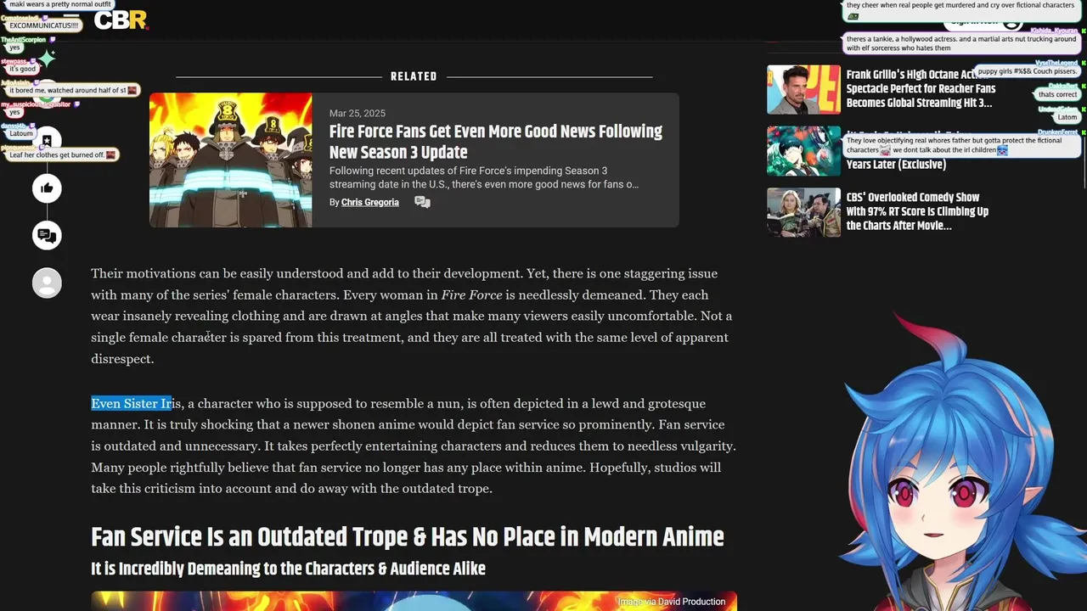Click the gray user avatar icon

pos(47,283)
